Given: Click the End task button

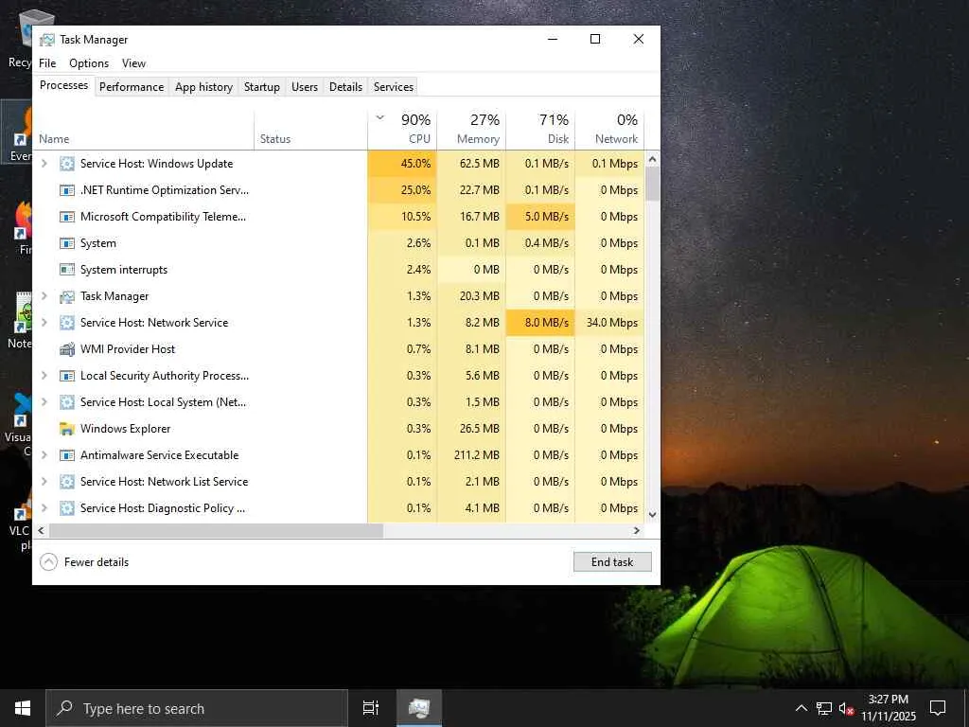Looking at the screenshot, I should 612,562.
